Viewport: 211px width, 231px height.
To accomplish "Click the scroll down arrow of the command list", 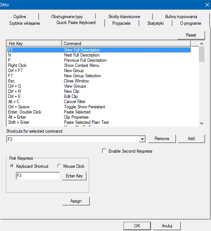I will coord(201,123).
